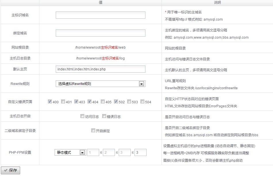Uncheck the 403 error page checkbox
This screenshot has width=273, height=176.
76,102
